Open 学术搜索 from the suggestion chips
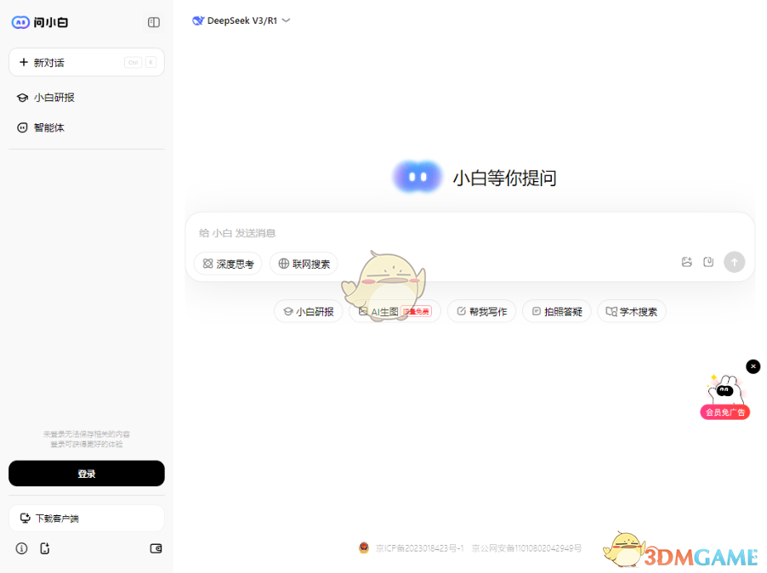 [x=631, y=311]
